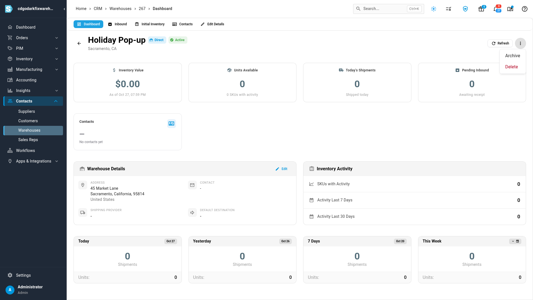Expand the Manufacturing menu chevron
The height and width of the screenshot is (300, 533).
[57, 69]
